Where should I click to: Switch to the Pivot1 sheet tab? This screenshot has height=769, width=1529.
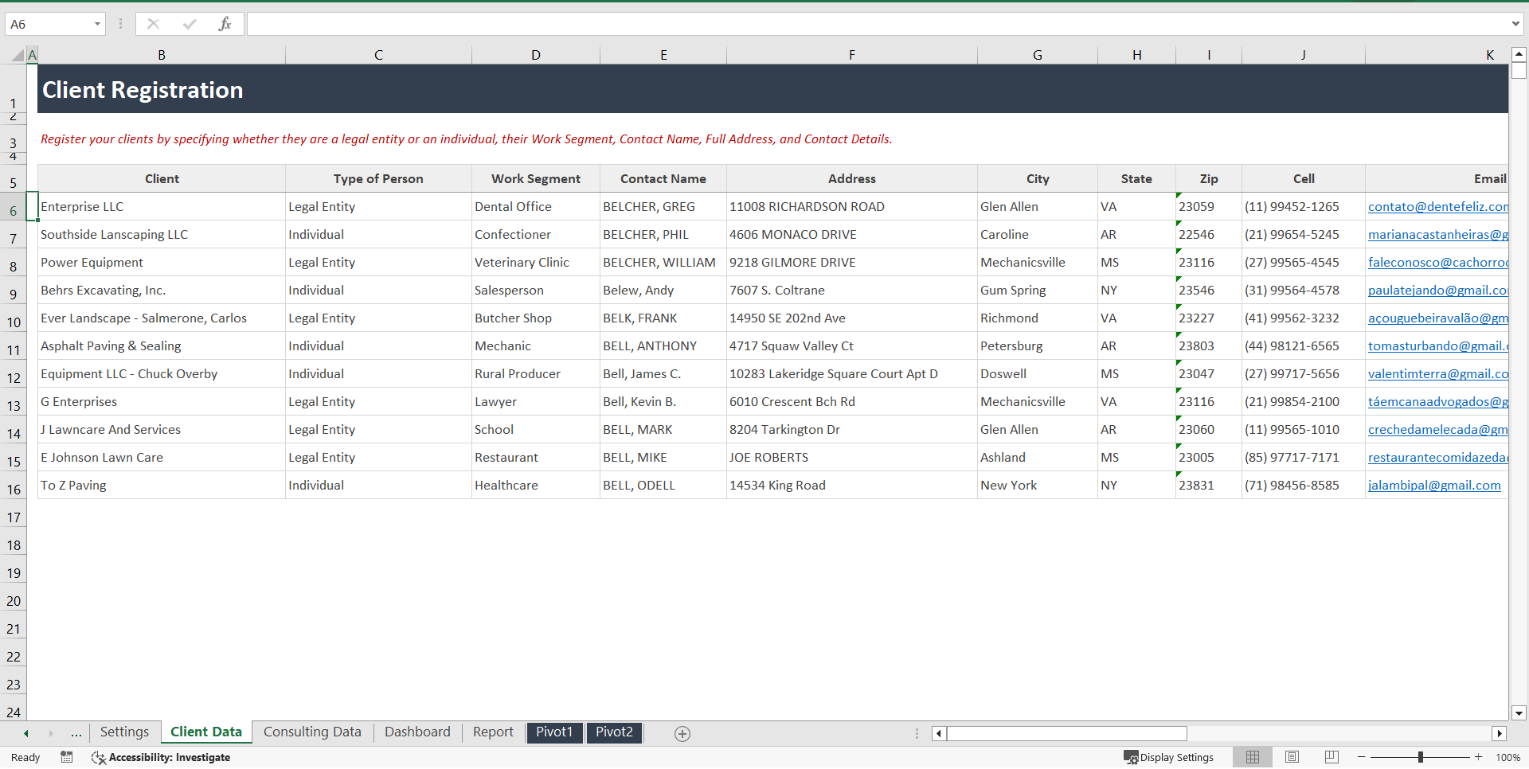[554, 732]
